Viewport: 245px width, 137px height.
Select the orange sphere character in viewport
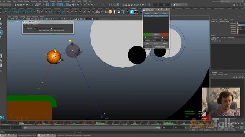(54, 57)
